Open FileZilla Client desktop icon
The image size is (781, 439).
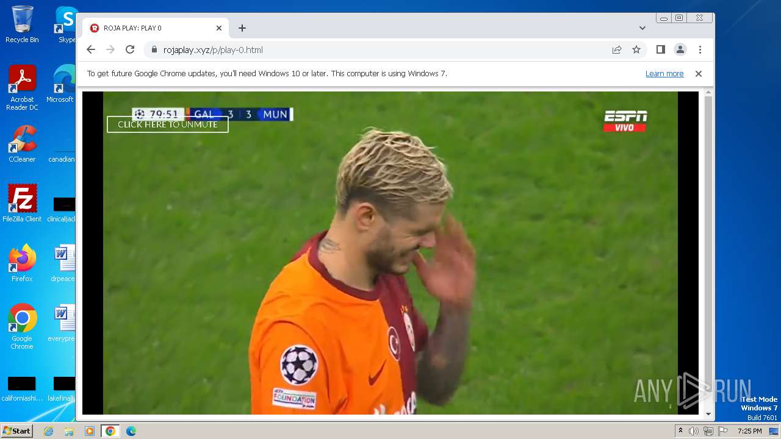point(22,204)
